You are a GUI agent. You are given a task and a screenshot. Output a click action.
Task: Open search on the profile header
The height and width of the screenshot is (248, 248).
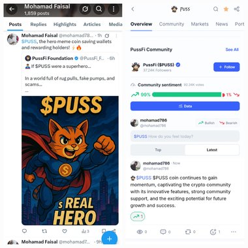[99, 9]
